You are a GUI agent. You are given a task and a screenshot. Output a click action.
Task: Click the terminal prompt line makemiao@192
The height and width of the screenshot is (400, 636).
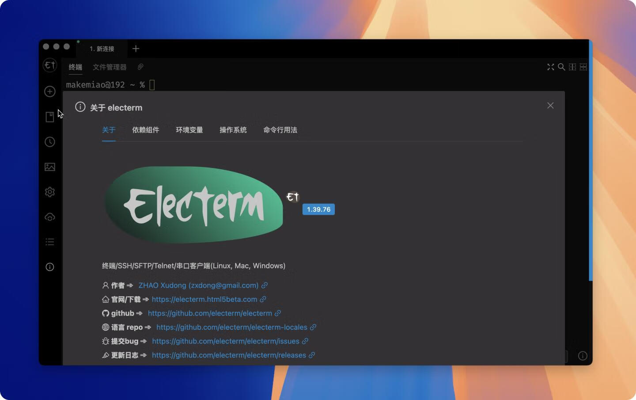[x=106, y=84]
